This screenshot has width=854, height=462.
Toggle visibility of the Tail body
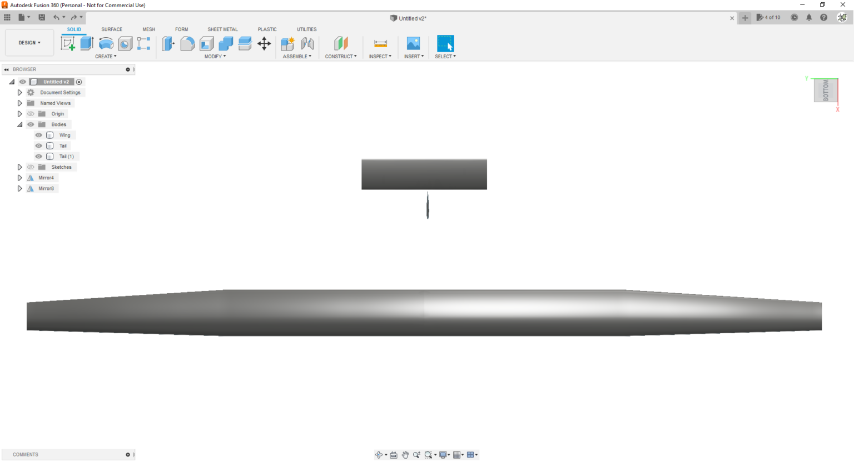click(38, 145)
